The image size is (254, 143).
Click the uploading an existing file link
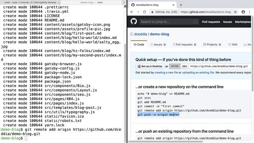pos(198,72)
